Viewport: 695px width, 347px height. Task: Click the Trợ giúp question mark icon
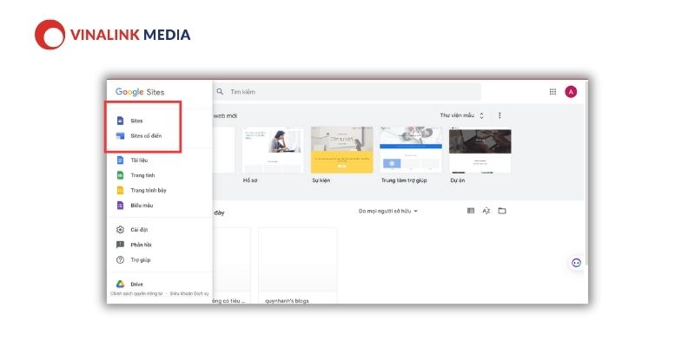(x=120, y=259)
